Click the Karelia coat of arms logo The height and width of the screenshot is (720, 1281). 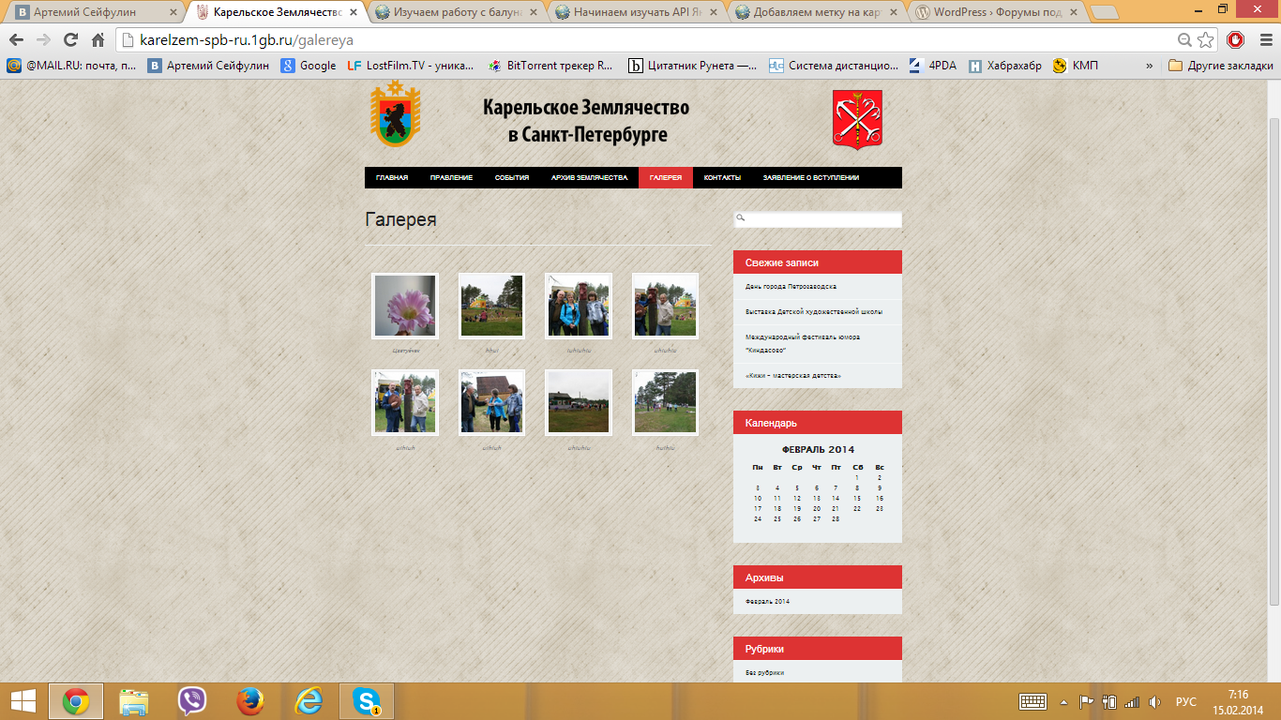396,114
